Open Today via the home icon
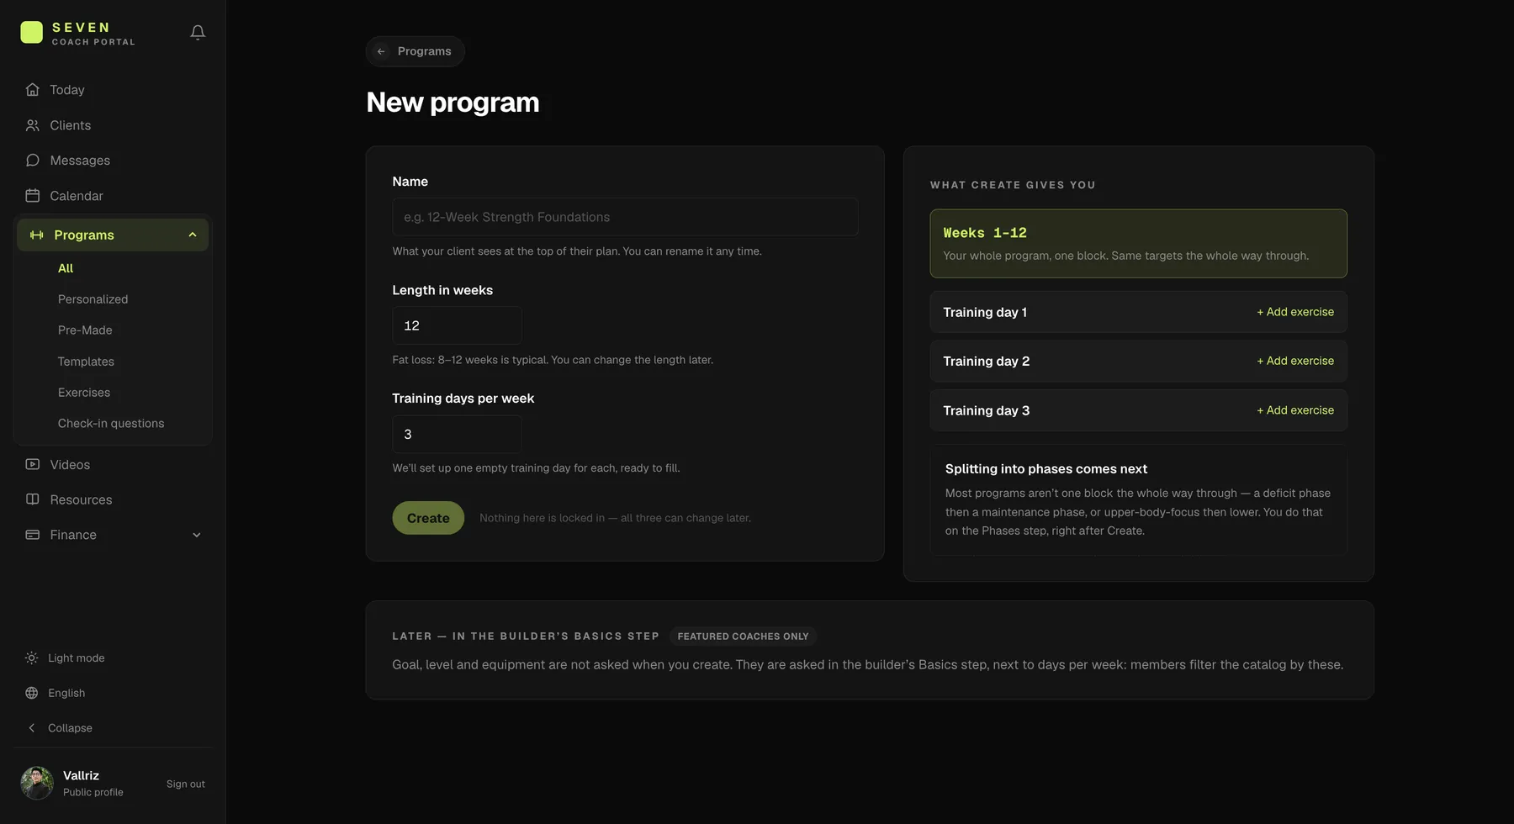The width and height of the screenshot is (1514, 824). [x=32, y=89]
